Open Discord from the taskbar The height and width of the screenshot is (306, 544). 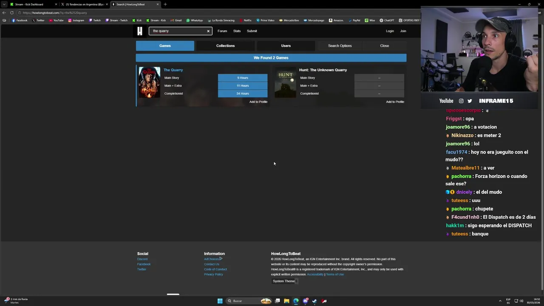[x=305, y=301]
